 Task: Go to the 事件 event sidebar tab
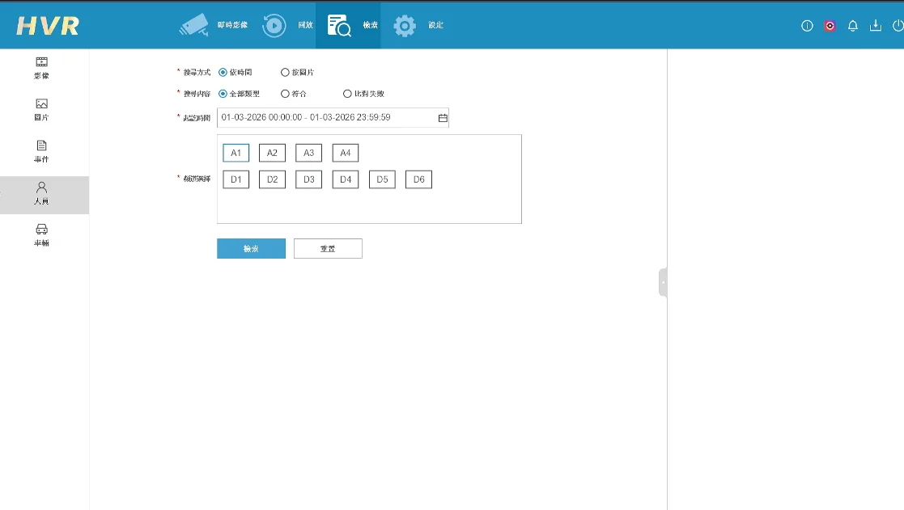click(x=42, y=146)
